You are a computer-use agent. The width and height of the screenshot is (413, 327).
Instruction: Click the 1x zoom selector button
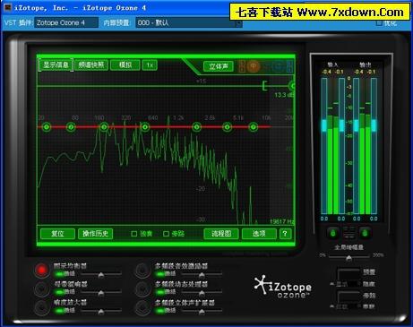coord(150,65)
